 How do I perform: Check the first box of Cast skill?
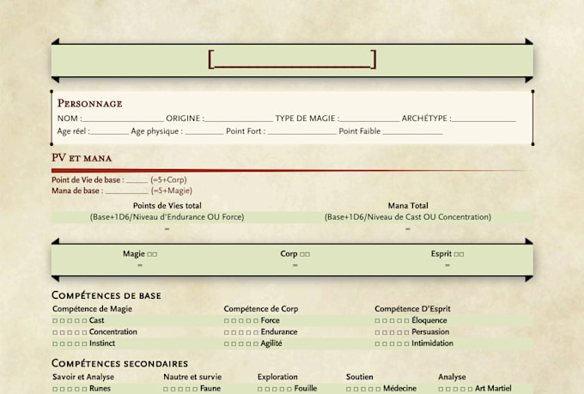click(55, 321)
